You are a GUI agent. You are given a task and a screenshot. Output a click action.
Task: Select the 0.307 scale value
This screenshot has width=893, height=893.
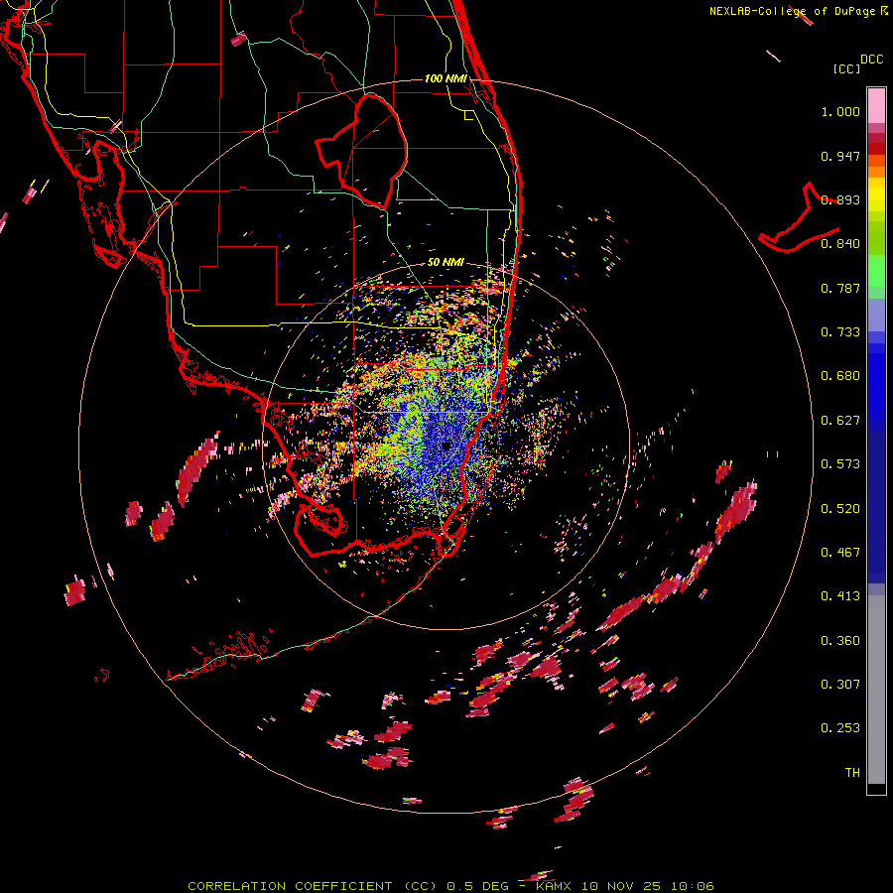[x=840, y=685]
